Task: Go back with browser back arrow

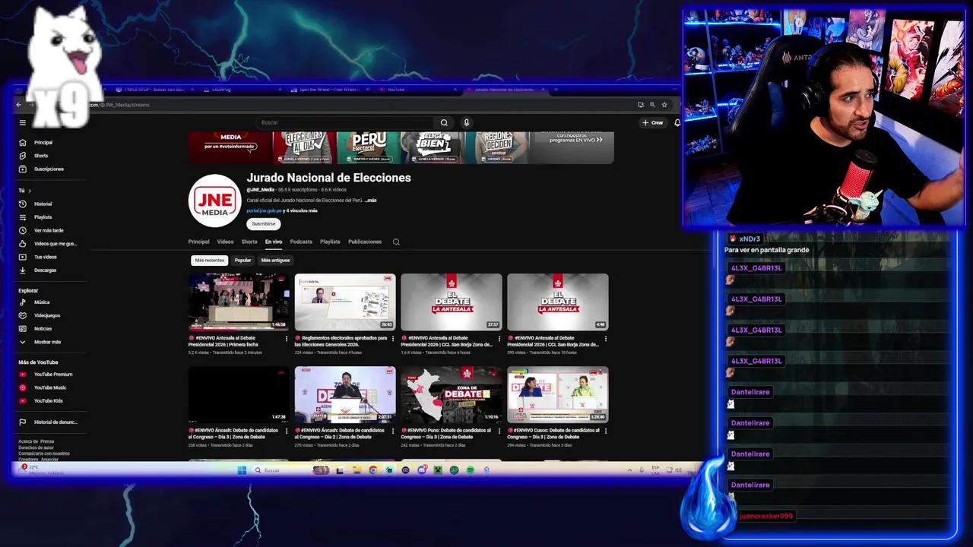Action: (x=19, y=105)
